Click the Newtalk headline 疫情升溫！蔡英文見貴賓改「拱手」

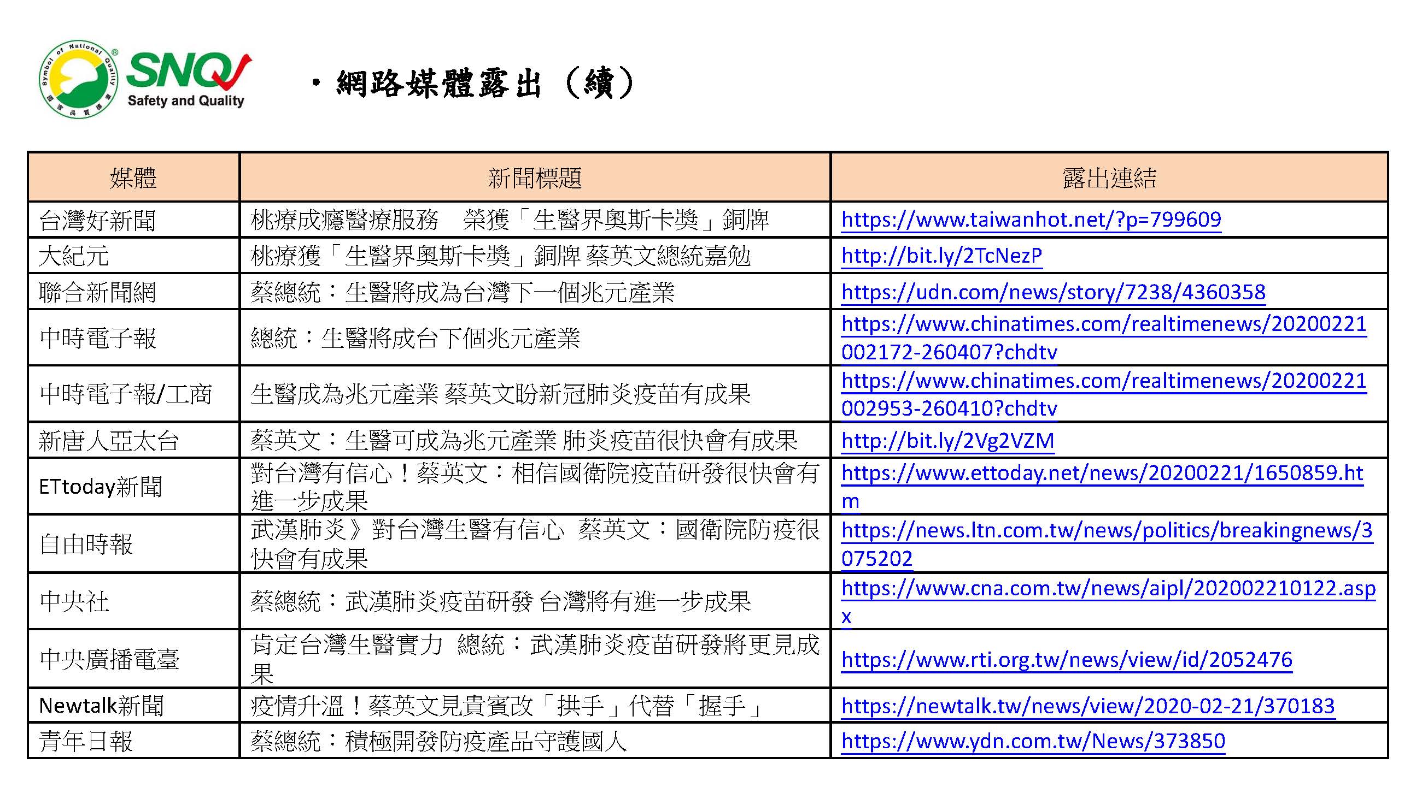506,706
